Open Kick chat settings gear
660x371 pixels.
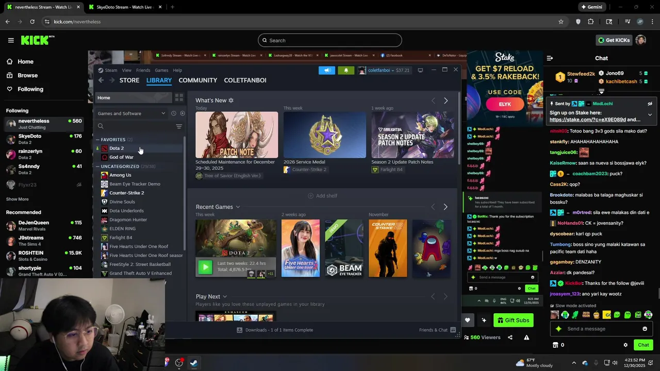(625, 345)
